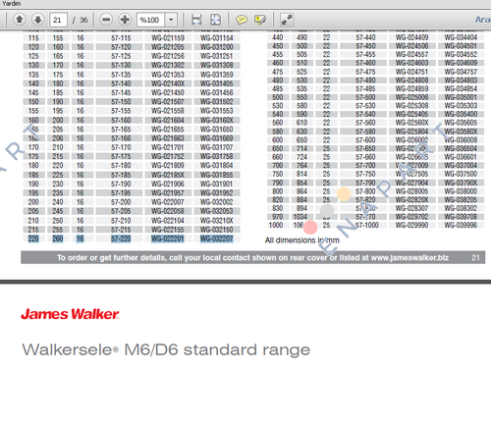This screenshot has width=491, height=425.
Task: Select highlighted cell WG-022201
Action: [168, 239]
